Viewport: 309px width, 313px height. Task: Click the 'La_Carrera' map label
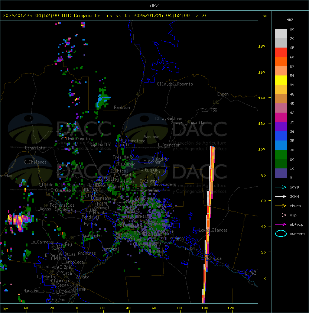tap(42, 242)
